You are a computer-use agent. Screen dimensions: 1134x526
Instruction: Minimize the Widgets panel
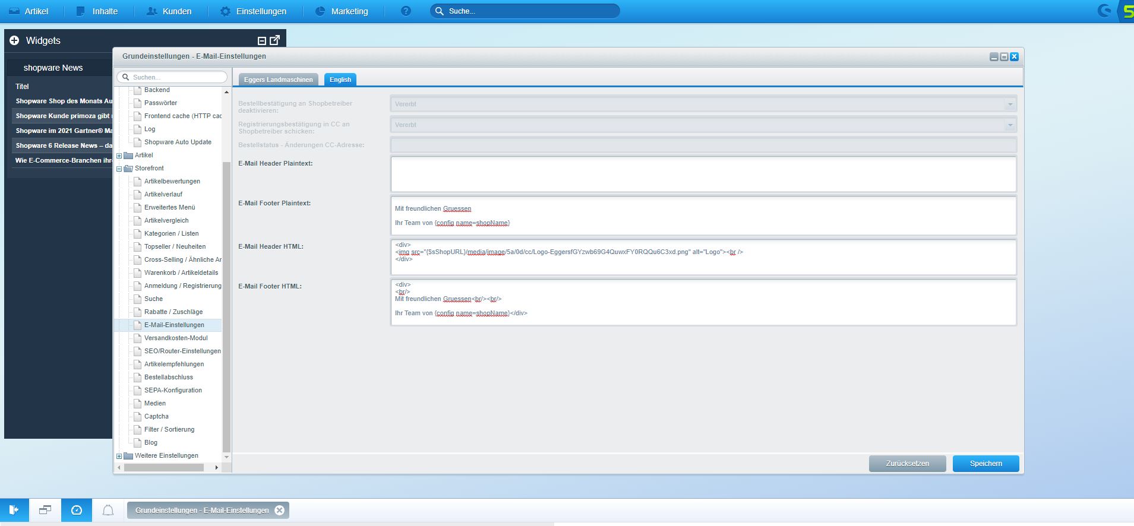coord(261,41)
